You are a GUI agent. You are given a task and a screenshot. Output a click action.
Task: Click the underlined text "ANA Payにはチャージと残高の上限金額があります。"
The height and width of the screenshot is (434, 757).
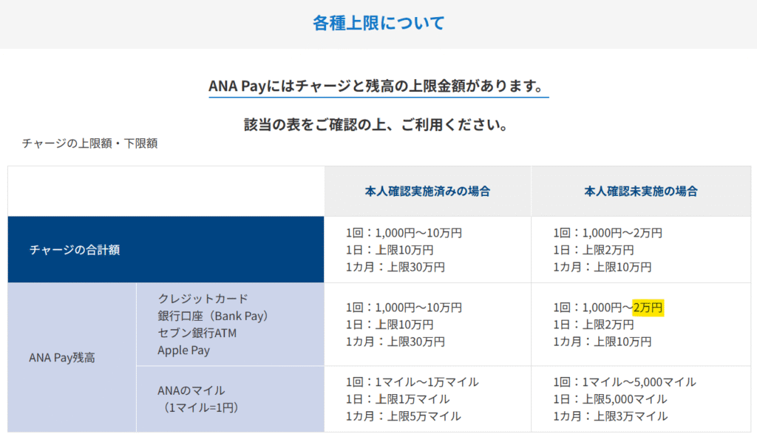pyautogui.click(x=378, y=87)
